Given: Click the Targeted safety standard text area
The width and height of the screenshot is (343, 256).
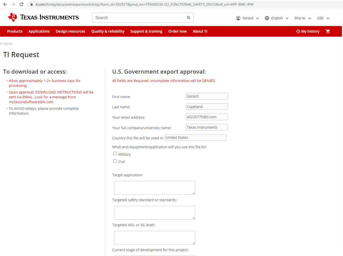Looking at the screenshot, I should click(154, 213).
